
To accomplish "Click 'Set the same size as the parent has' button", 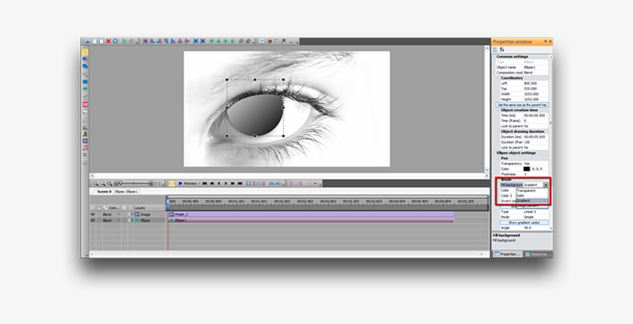I will pyautogui.click(x=522, y=105).
